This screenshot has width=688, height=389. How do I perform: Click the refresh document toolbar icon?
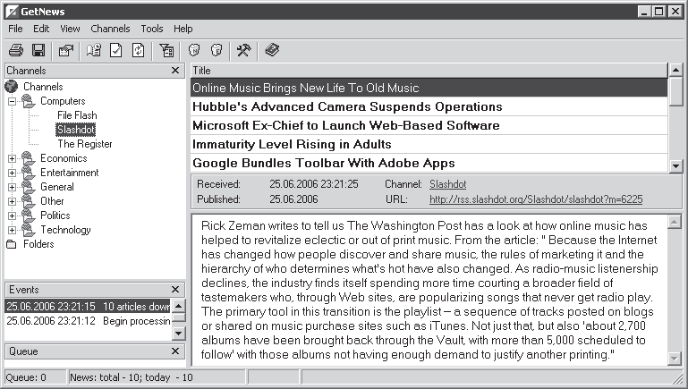click(139, 50)
